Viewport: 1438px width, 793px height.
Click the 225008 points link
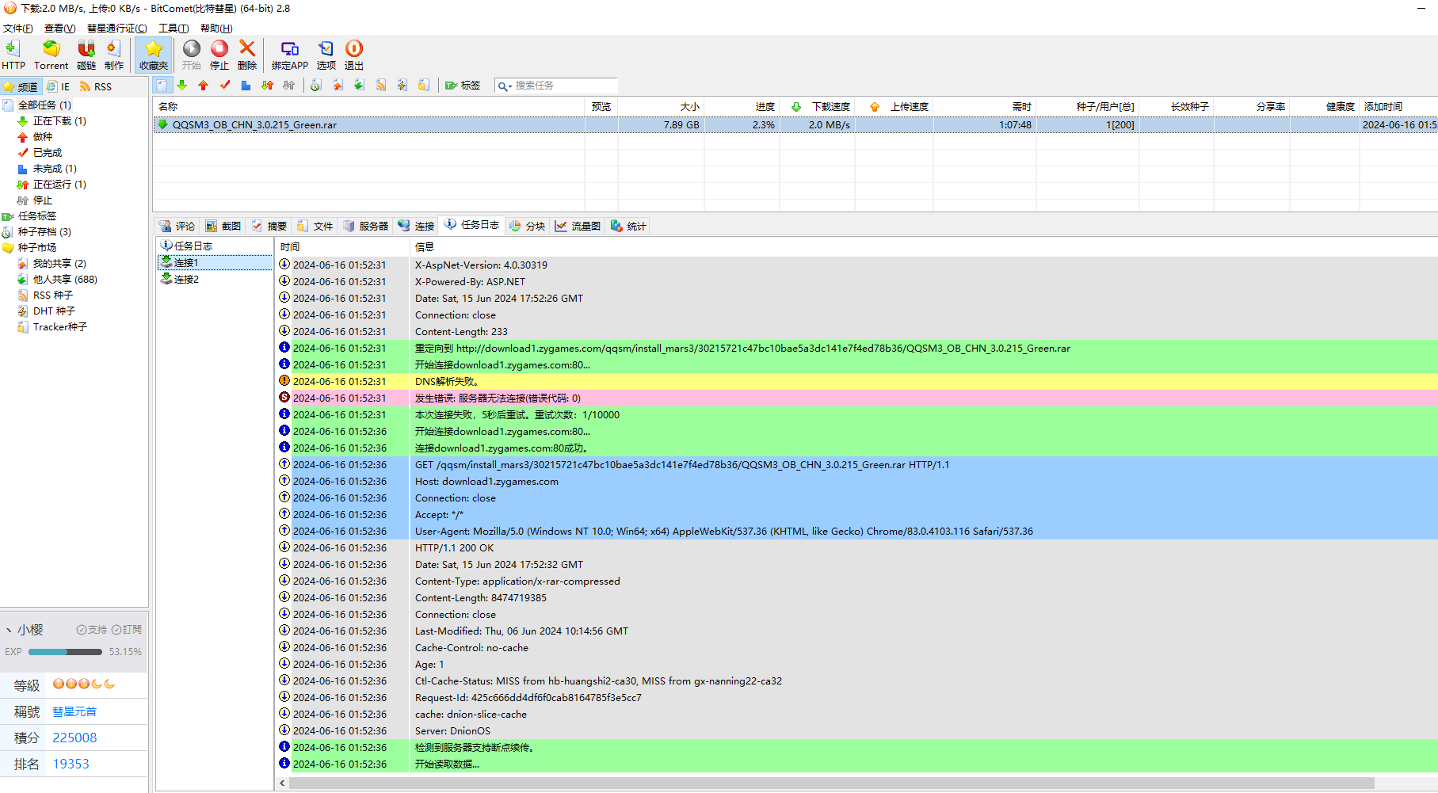(74, 738)
